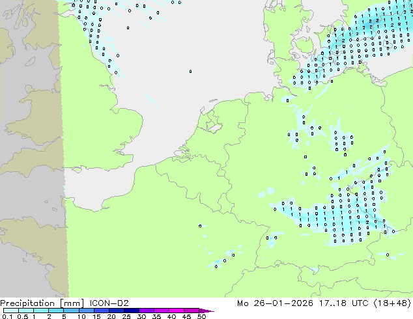Click the 'Mo 26-01-2026' date text
This screenshot has width=413, height=319.
click(276, 303)
